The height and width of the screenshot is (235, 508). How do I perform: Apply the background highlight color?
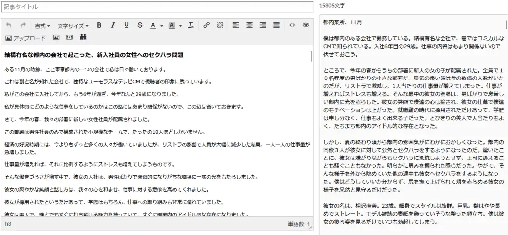(x=172, y=25)
